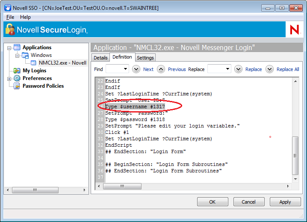This screenshot has width=307, height=222.
Task: Open the File menu
Action: [10, 17]
